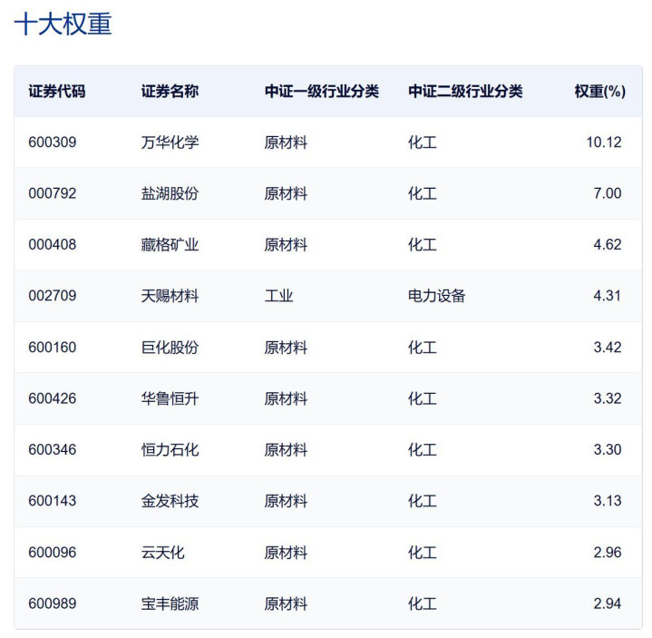The height and width of the screenshot is (638, 652).
Task: Click the 中证一级行业分类 column header
Action: (x=321, y=91)
